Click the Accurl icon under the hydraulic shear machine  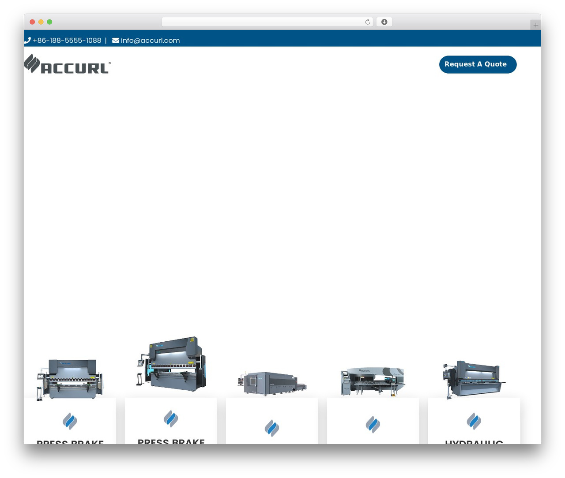474,421
